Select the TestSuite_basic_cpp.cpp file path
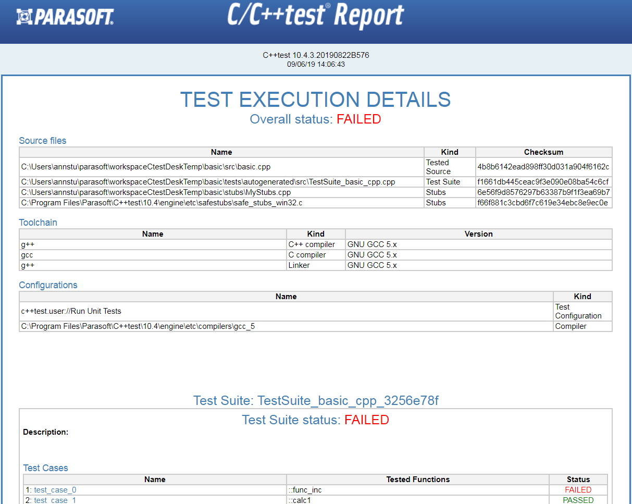The height and width of the screenshot is (504, 632). pos(208,182)
